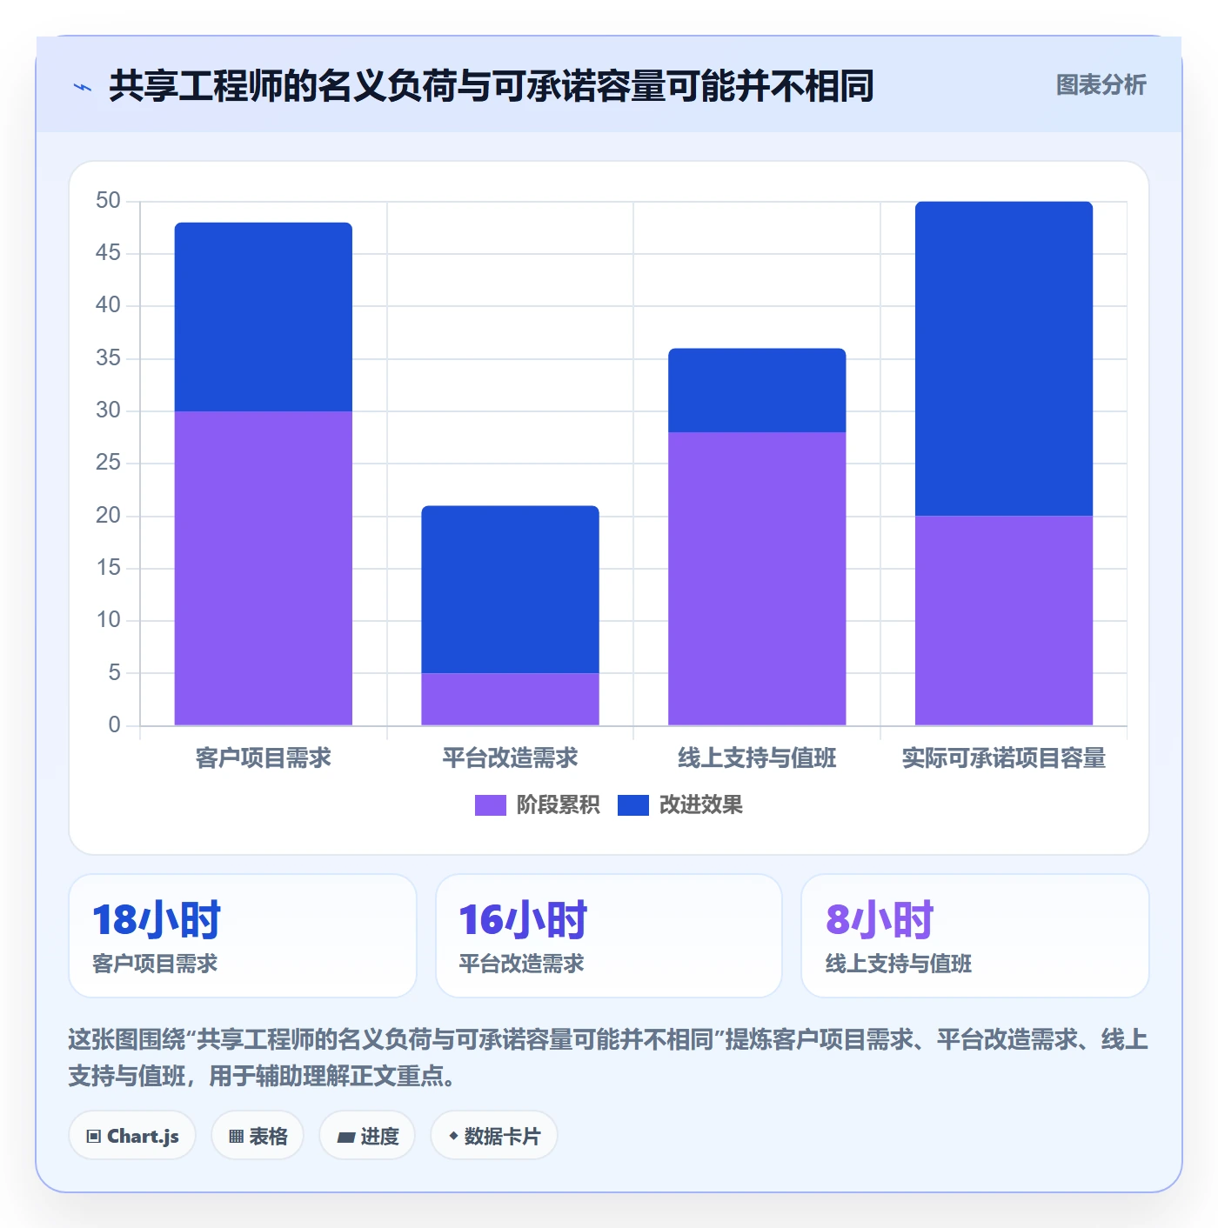Click the 线上支持与值班 x-axis label
Image resolution: width=1218 pixels, height=1228 pixels.
click(x=757, y=758)
